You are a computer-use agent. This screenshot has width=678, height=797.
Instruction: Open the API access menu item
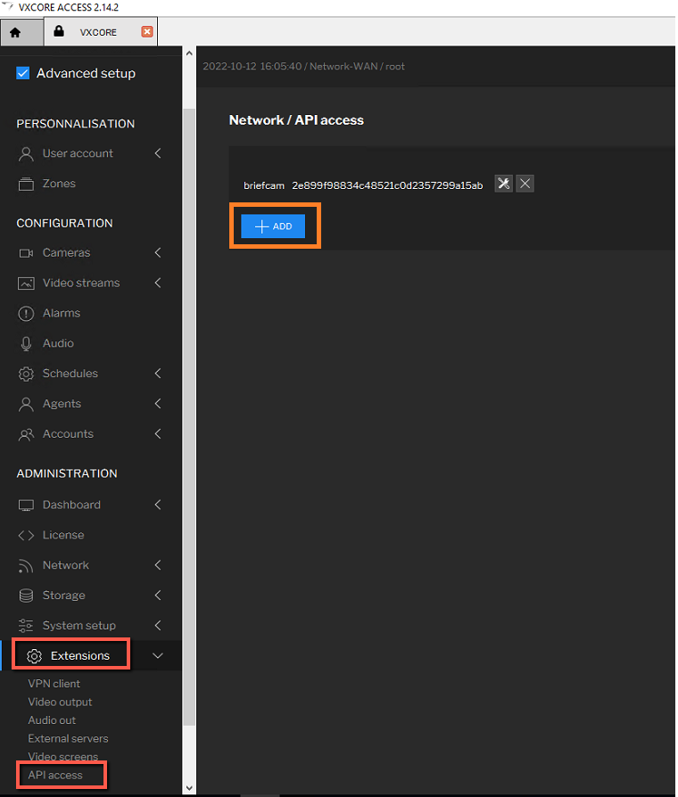(55, 775)
